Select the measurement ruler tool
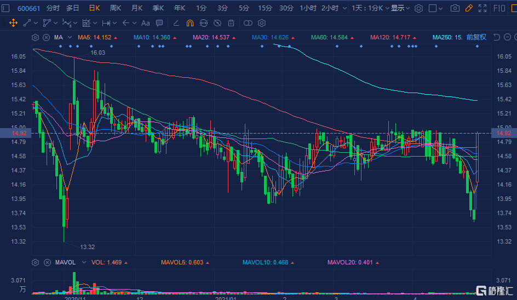517x300 pixels. click(87, 23)
